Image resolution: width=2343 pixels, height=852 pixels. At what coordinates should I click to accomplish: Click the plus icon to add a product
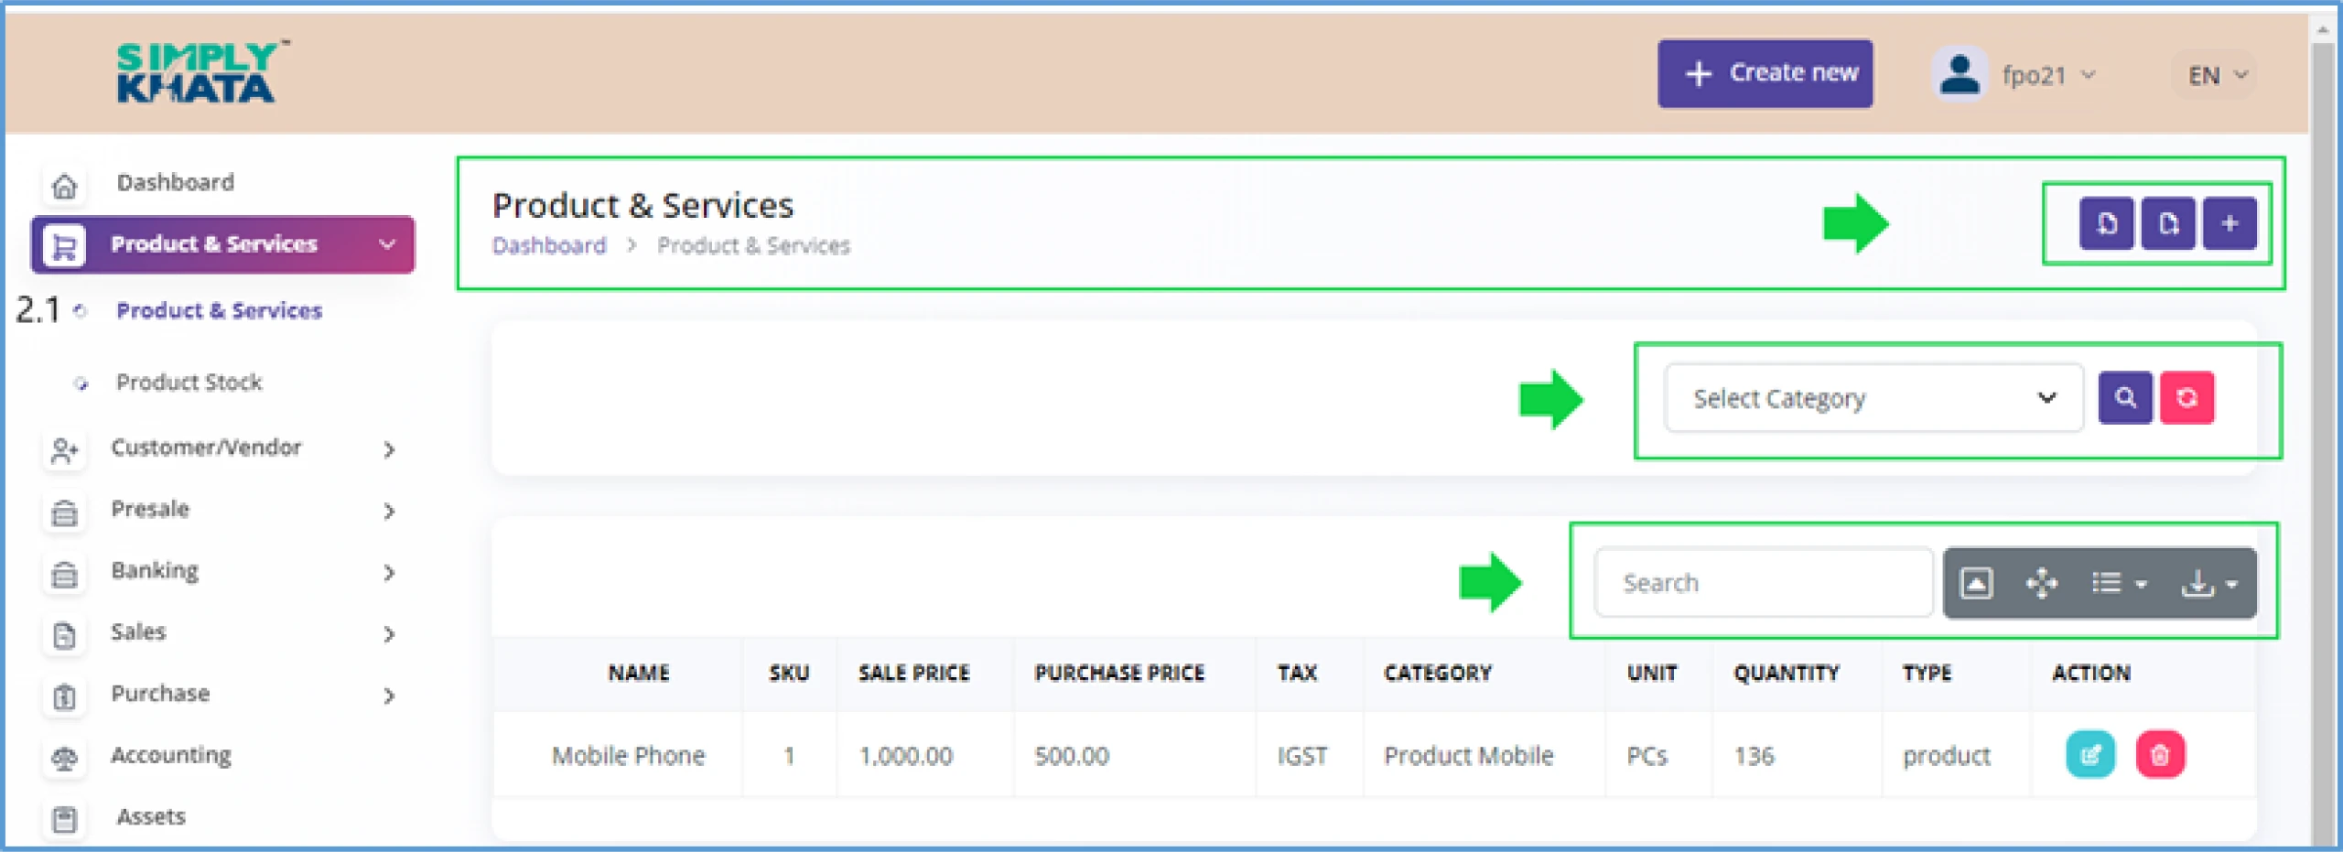click(x=2230, y=223)
